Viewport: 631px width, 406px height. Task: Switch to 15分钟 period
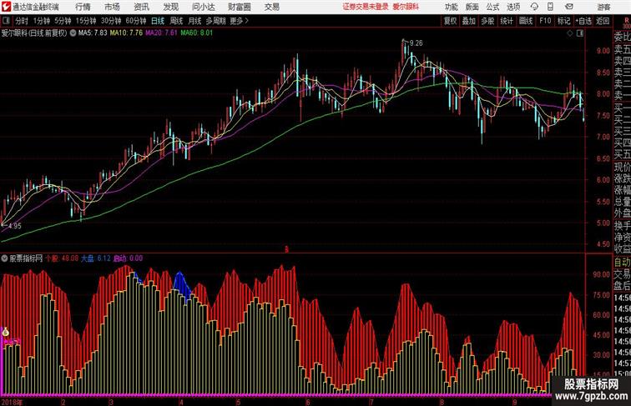[x=86, y=21]
